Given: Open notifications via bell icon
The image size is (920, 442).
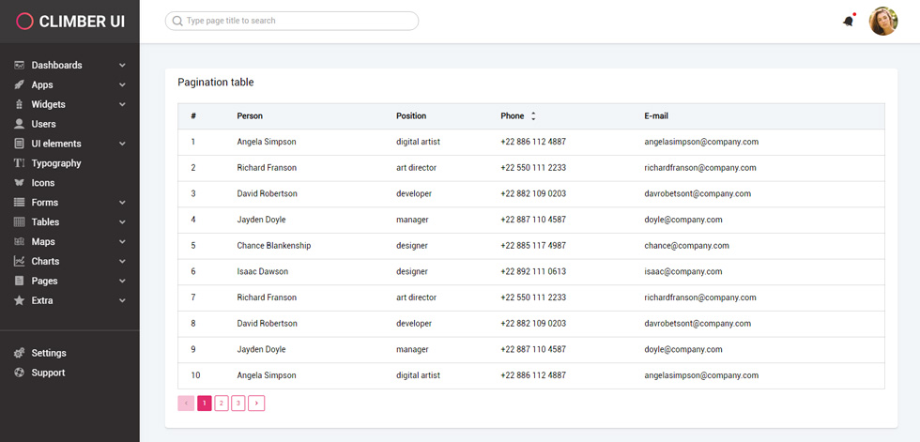Looking at the screenshot, I should [x=849, y=21].
